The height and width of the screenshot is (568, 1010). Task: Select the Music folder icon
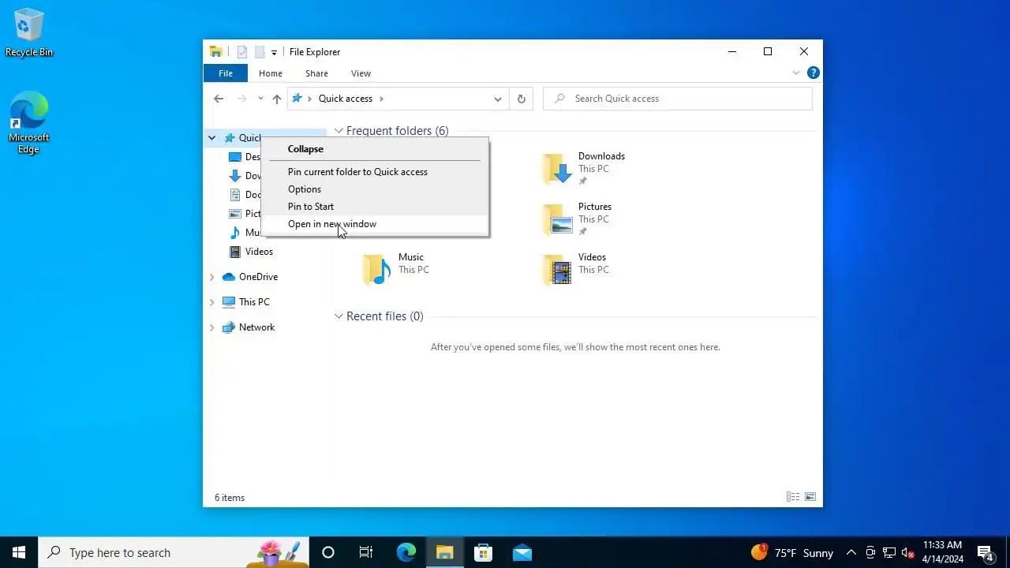376,269
